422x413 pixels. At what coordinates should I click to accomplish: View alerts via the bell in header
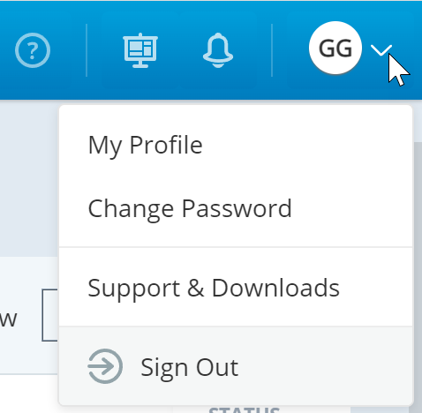[x=218, y=50]
